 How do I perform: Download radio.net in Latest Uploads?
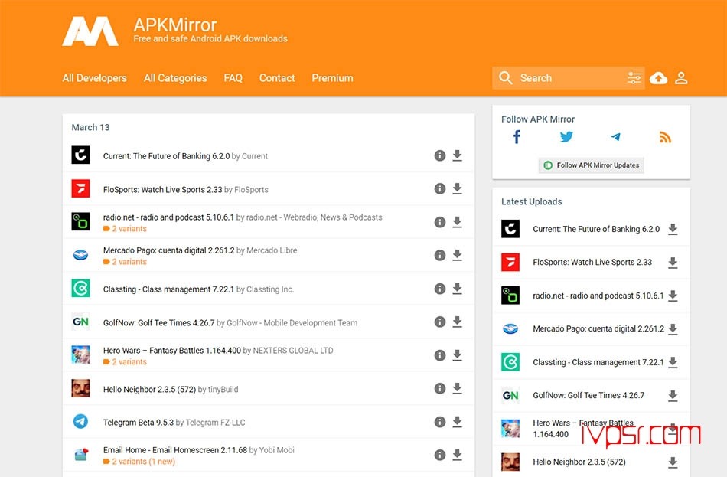click(x=673, y=296)
